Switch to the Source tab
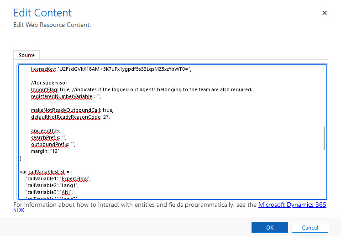Viewport: 341px width, 236px height. coord(26,55)
